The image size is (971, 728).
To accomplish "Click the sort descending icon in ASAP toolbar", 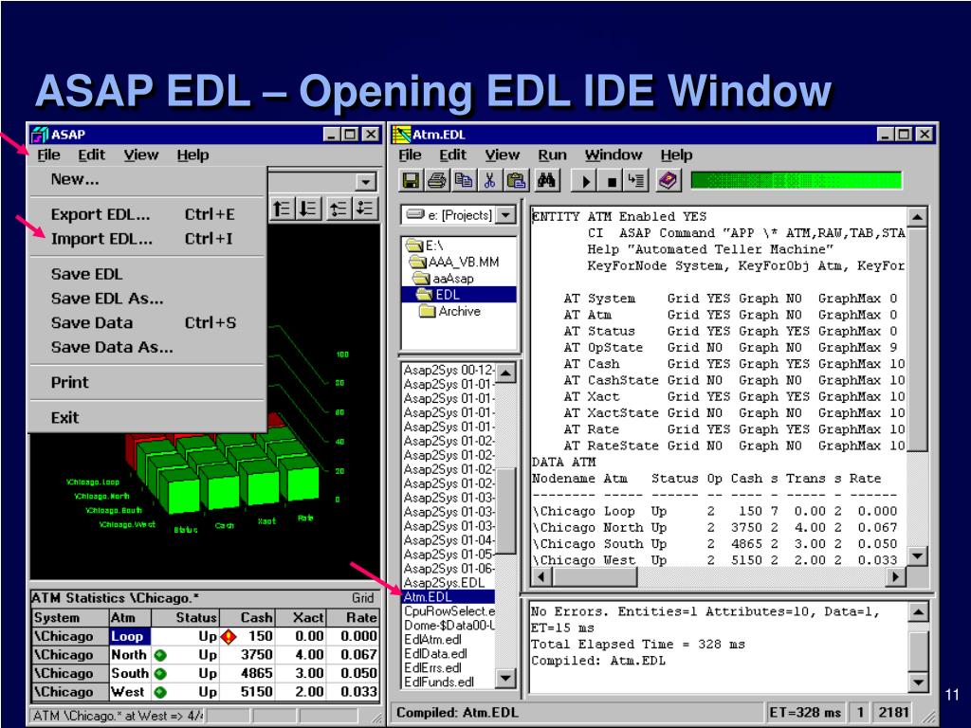I will (308, 209).
